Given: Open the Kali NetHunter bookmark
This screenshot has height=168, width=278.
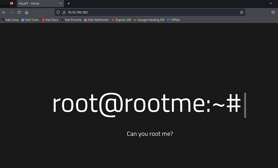Looking at the screenshot, I should 97,20.
